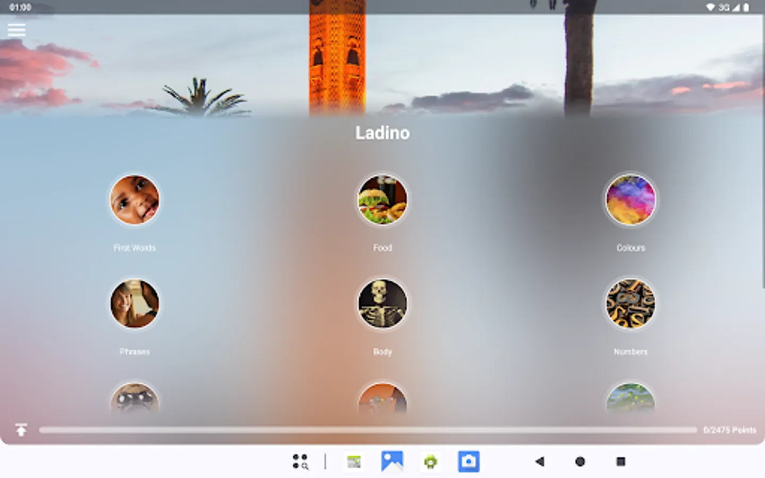Viewport: 765px width, 478px height.
Task: Open the Body vocabulary topic
Action: 382,303
